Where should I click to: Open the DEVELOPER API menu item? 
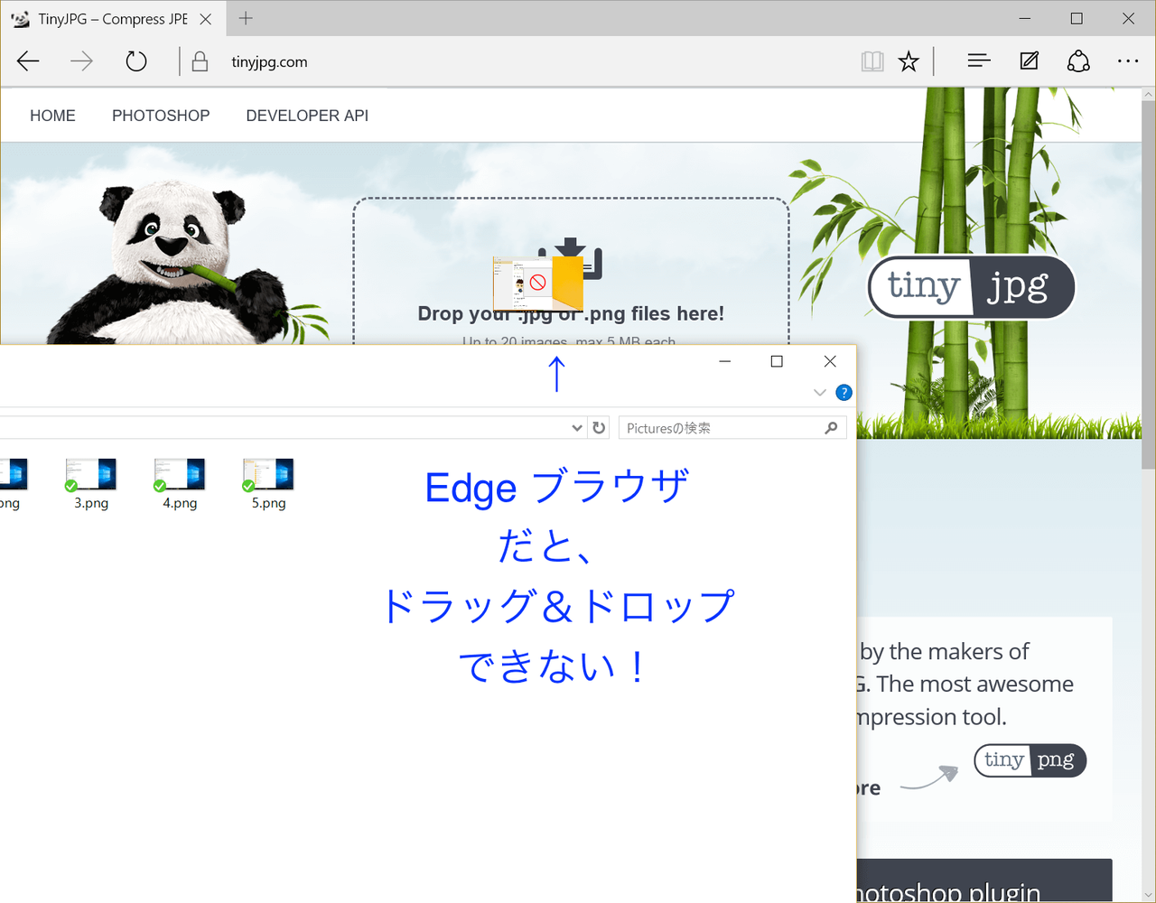[x=307, y=116]
